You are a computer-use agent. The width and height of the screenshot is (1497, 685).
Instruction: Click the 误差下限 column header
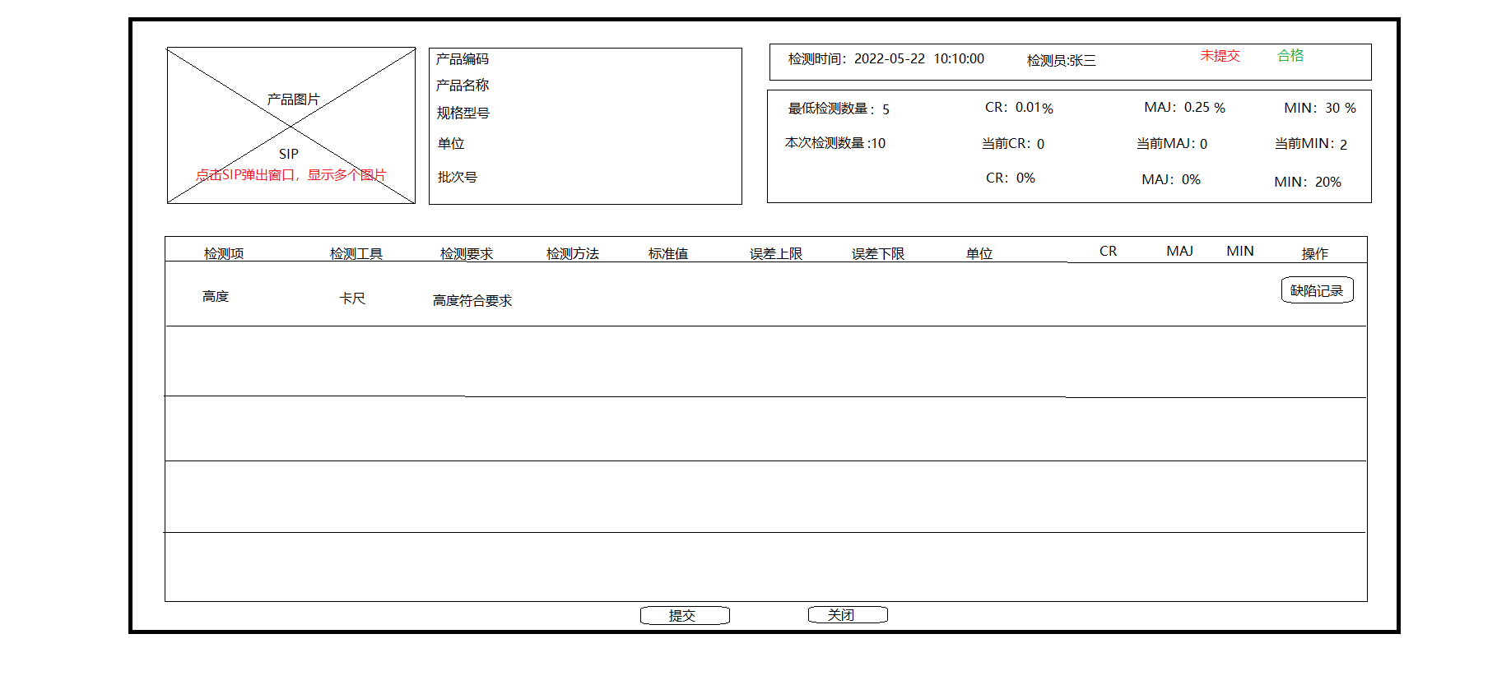coord(877,253)
